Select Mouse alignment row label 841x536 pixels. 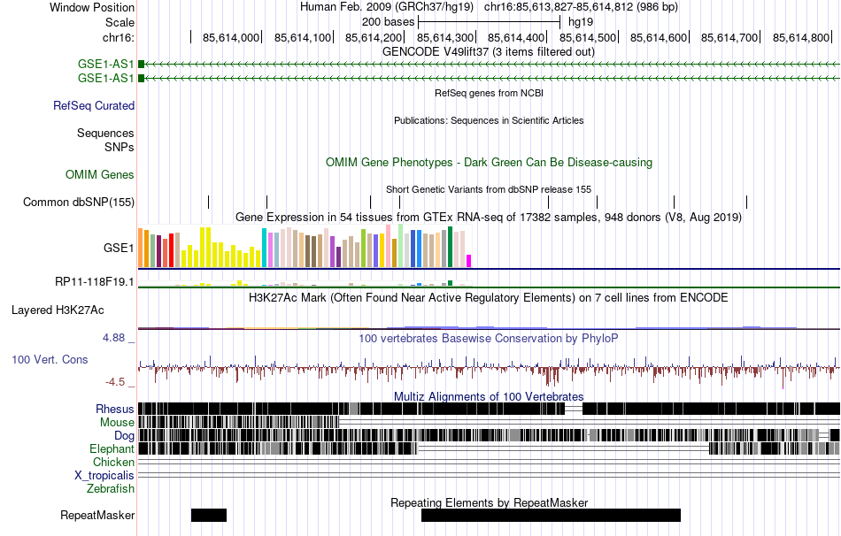coord(117,423)
